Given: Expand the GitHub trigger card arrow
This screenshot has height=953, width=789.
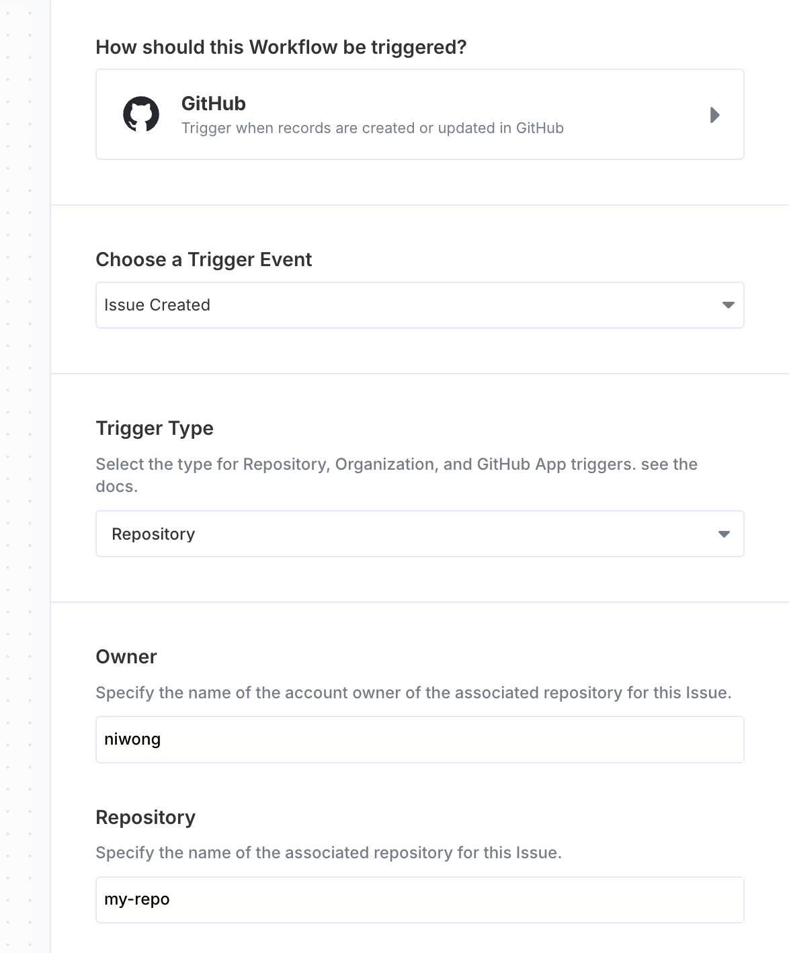Looking at the screenshot, I should pos(714,115).
